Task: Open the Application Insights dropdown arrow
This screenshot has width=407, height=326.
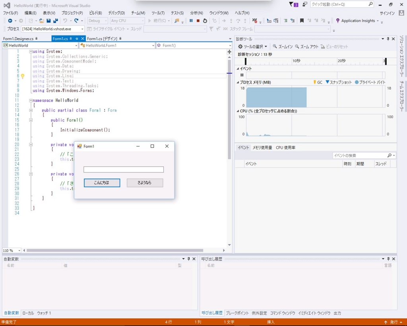Action: (378, 21)
